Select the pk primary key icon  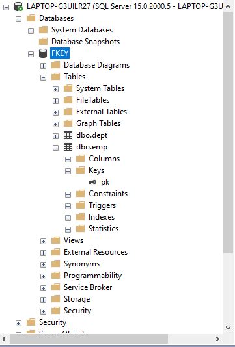(x=92, y=182)
